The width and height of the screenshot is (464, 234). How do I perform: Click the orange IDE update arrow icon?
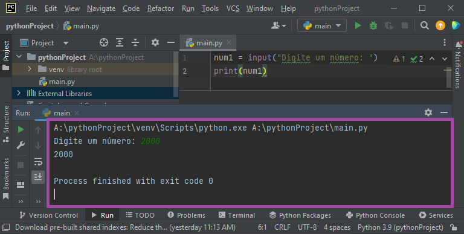[x=440, y=26]
